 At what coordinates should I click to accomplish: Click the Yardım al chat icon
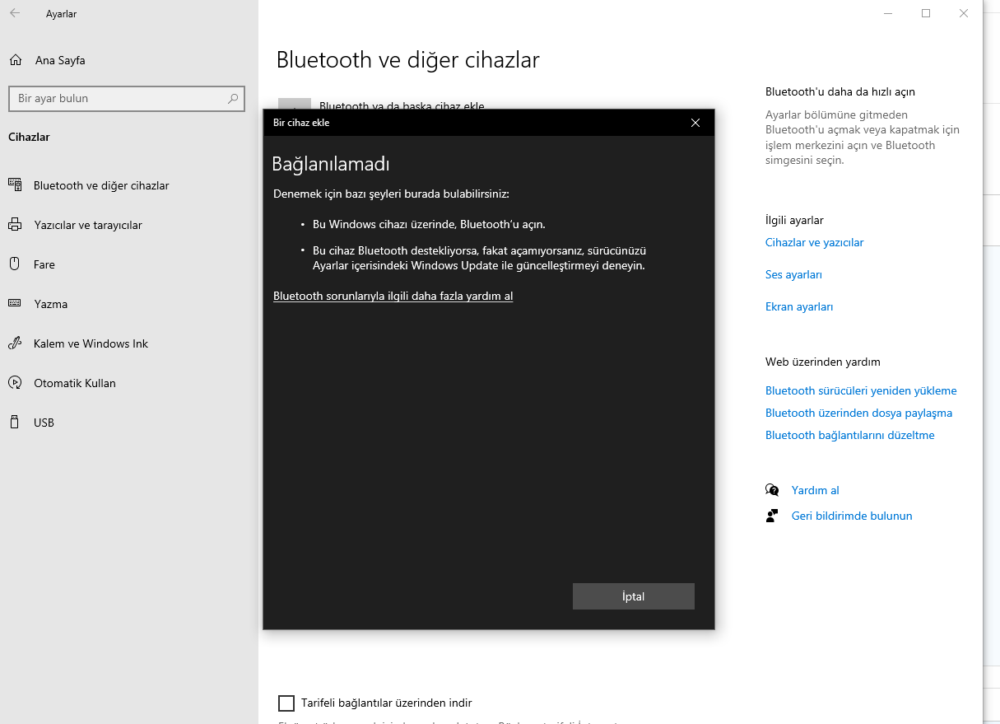click(772, 490)
